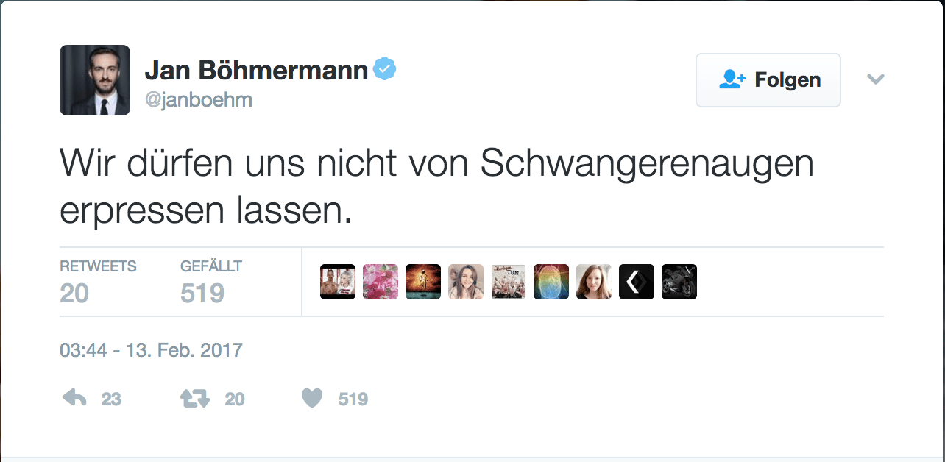Click Jan Böhmermann's profile picture
The height and width of the screenshot is (462, 945).
tap(95, 80)
